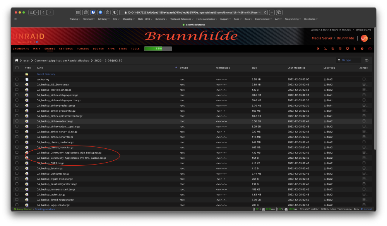Click CommunityApplicationsAppdataBackup in breadcrumb
387x226 pixels.
[x=62, y=60]
